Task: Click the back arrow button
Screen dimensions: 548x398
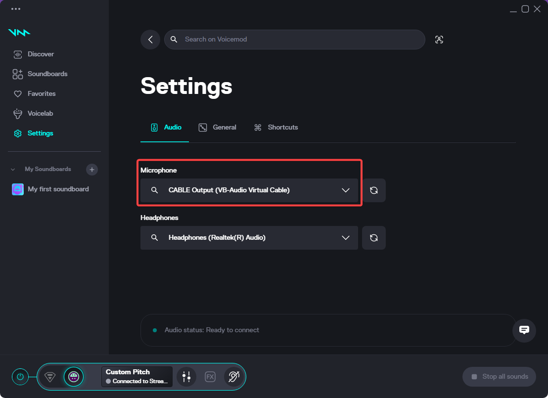Action: coord(150,40)
